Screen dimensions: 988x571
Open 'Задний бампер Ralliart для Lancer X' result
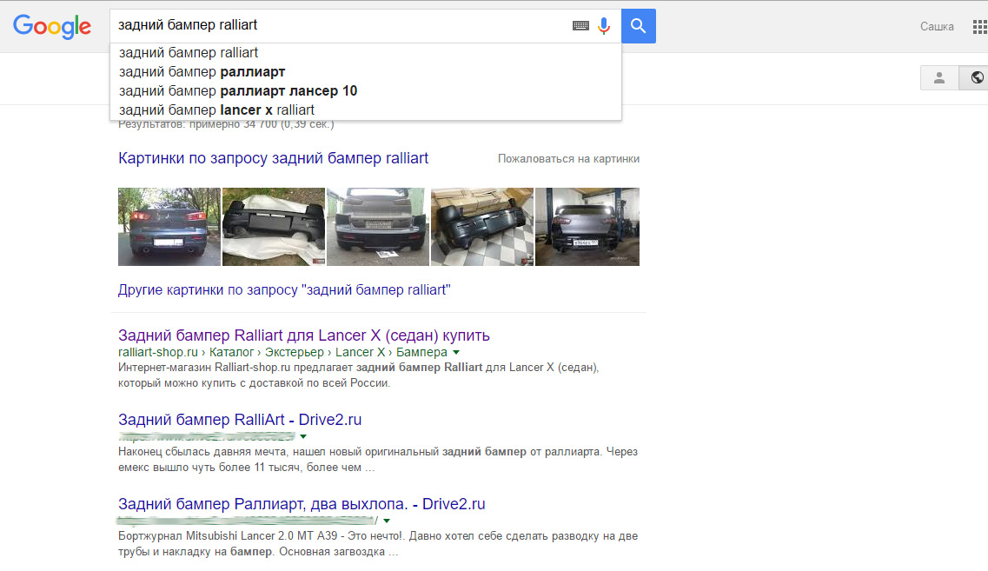[304, 335]
